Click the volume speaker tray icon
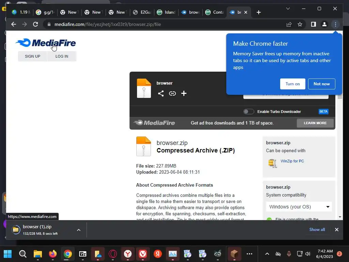 (308, 254)
